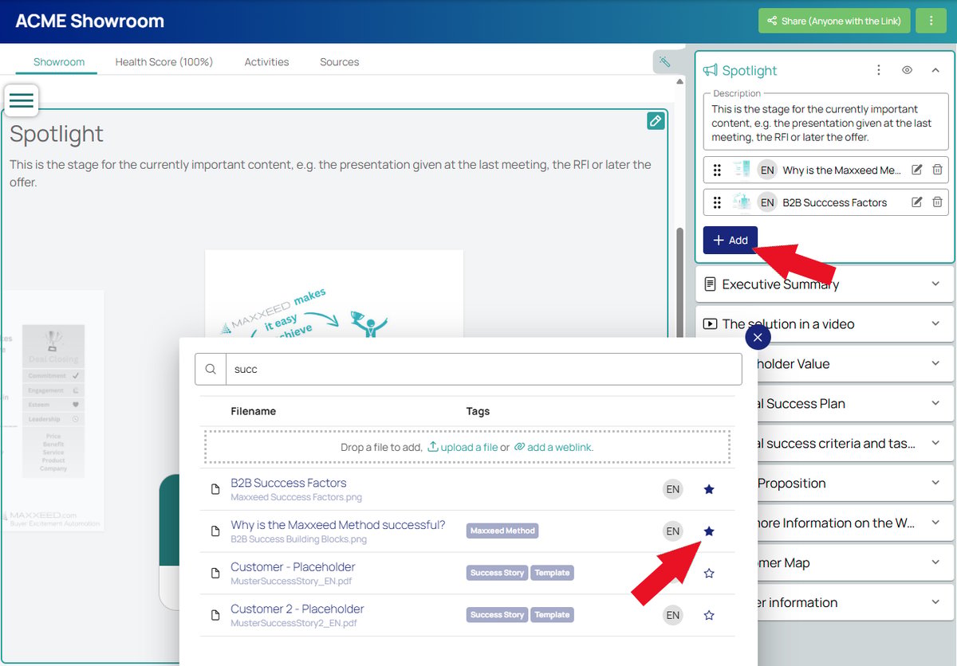The width and height of the screenshot is (957, 666).
Task: Star the 'Customer - Placeholder' file
Action: tap(709, 573)
